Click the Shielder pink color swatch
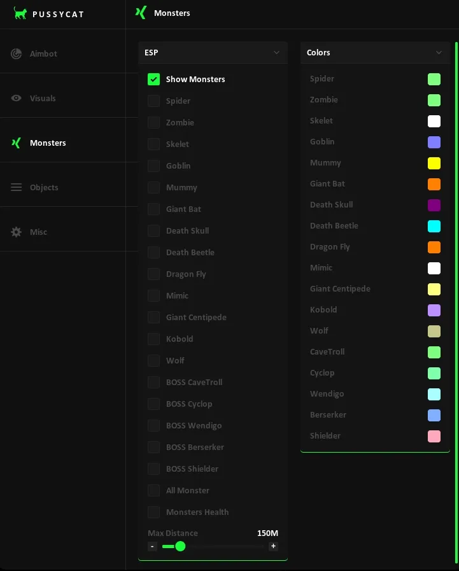 [434, 436]
